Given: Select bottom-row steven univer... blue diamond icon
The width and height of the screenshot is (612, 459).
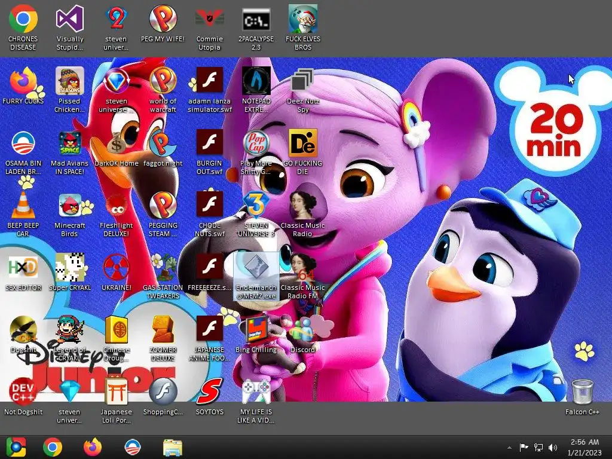Looking at the screenshot, I should [69, 400].
